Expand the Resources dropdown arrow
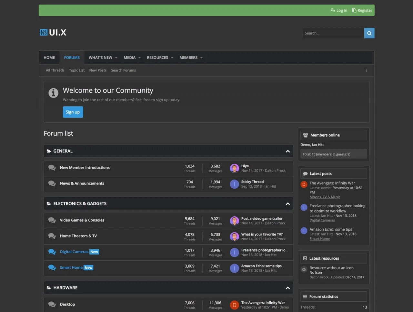The image size is (413, 312). pos(172,58)
